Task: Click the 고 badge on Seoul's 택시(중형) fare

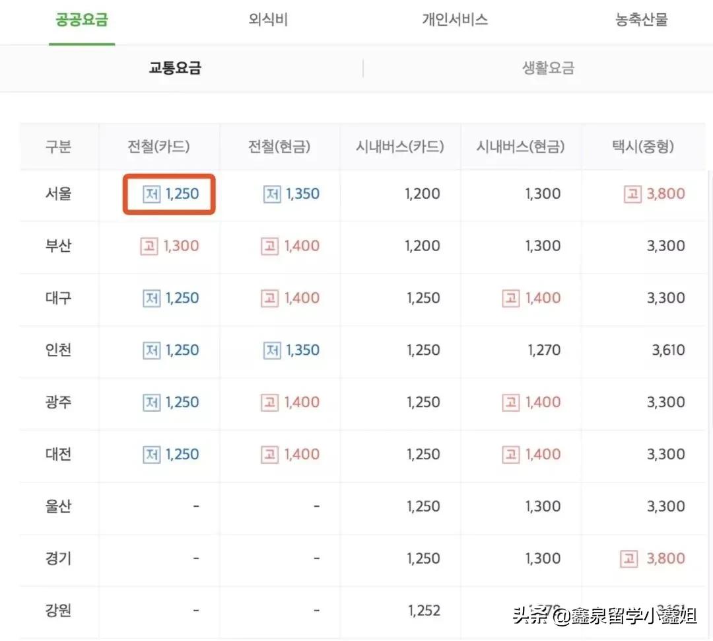Action: [634, 194]
